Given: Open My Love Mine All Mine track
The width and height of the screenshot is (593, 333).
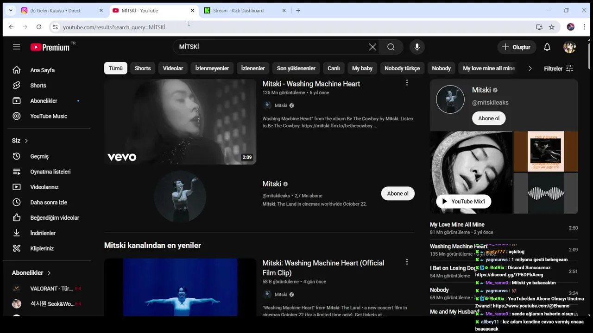Looking at the screenshot, I should (457, 225).
